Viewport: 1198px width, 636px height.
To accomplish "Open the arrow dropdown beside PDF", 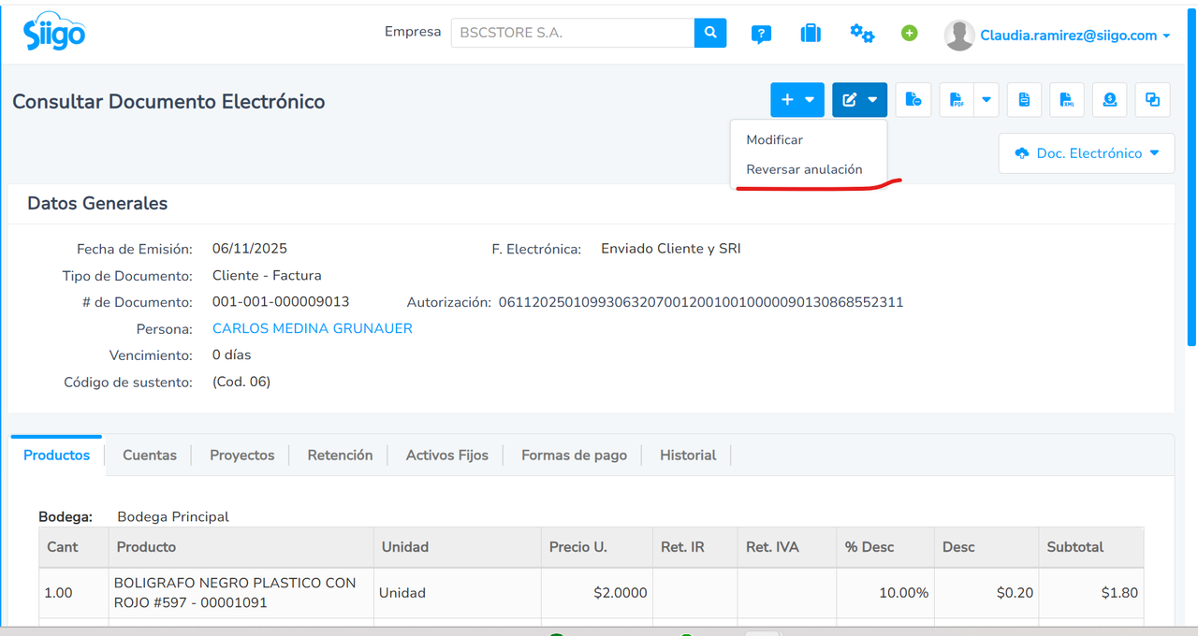I will 986,100.
